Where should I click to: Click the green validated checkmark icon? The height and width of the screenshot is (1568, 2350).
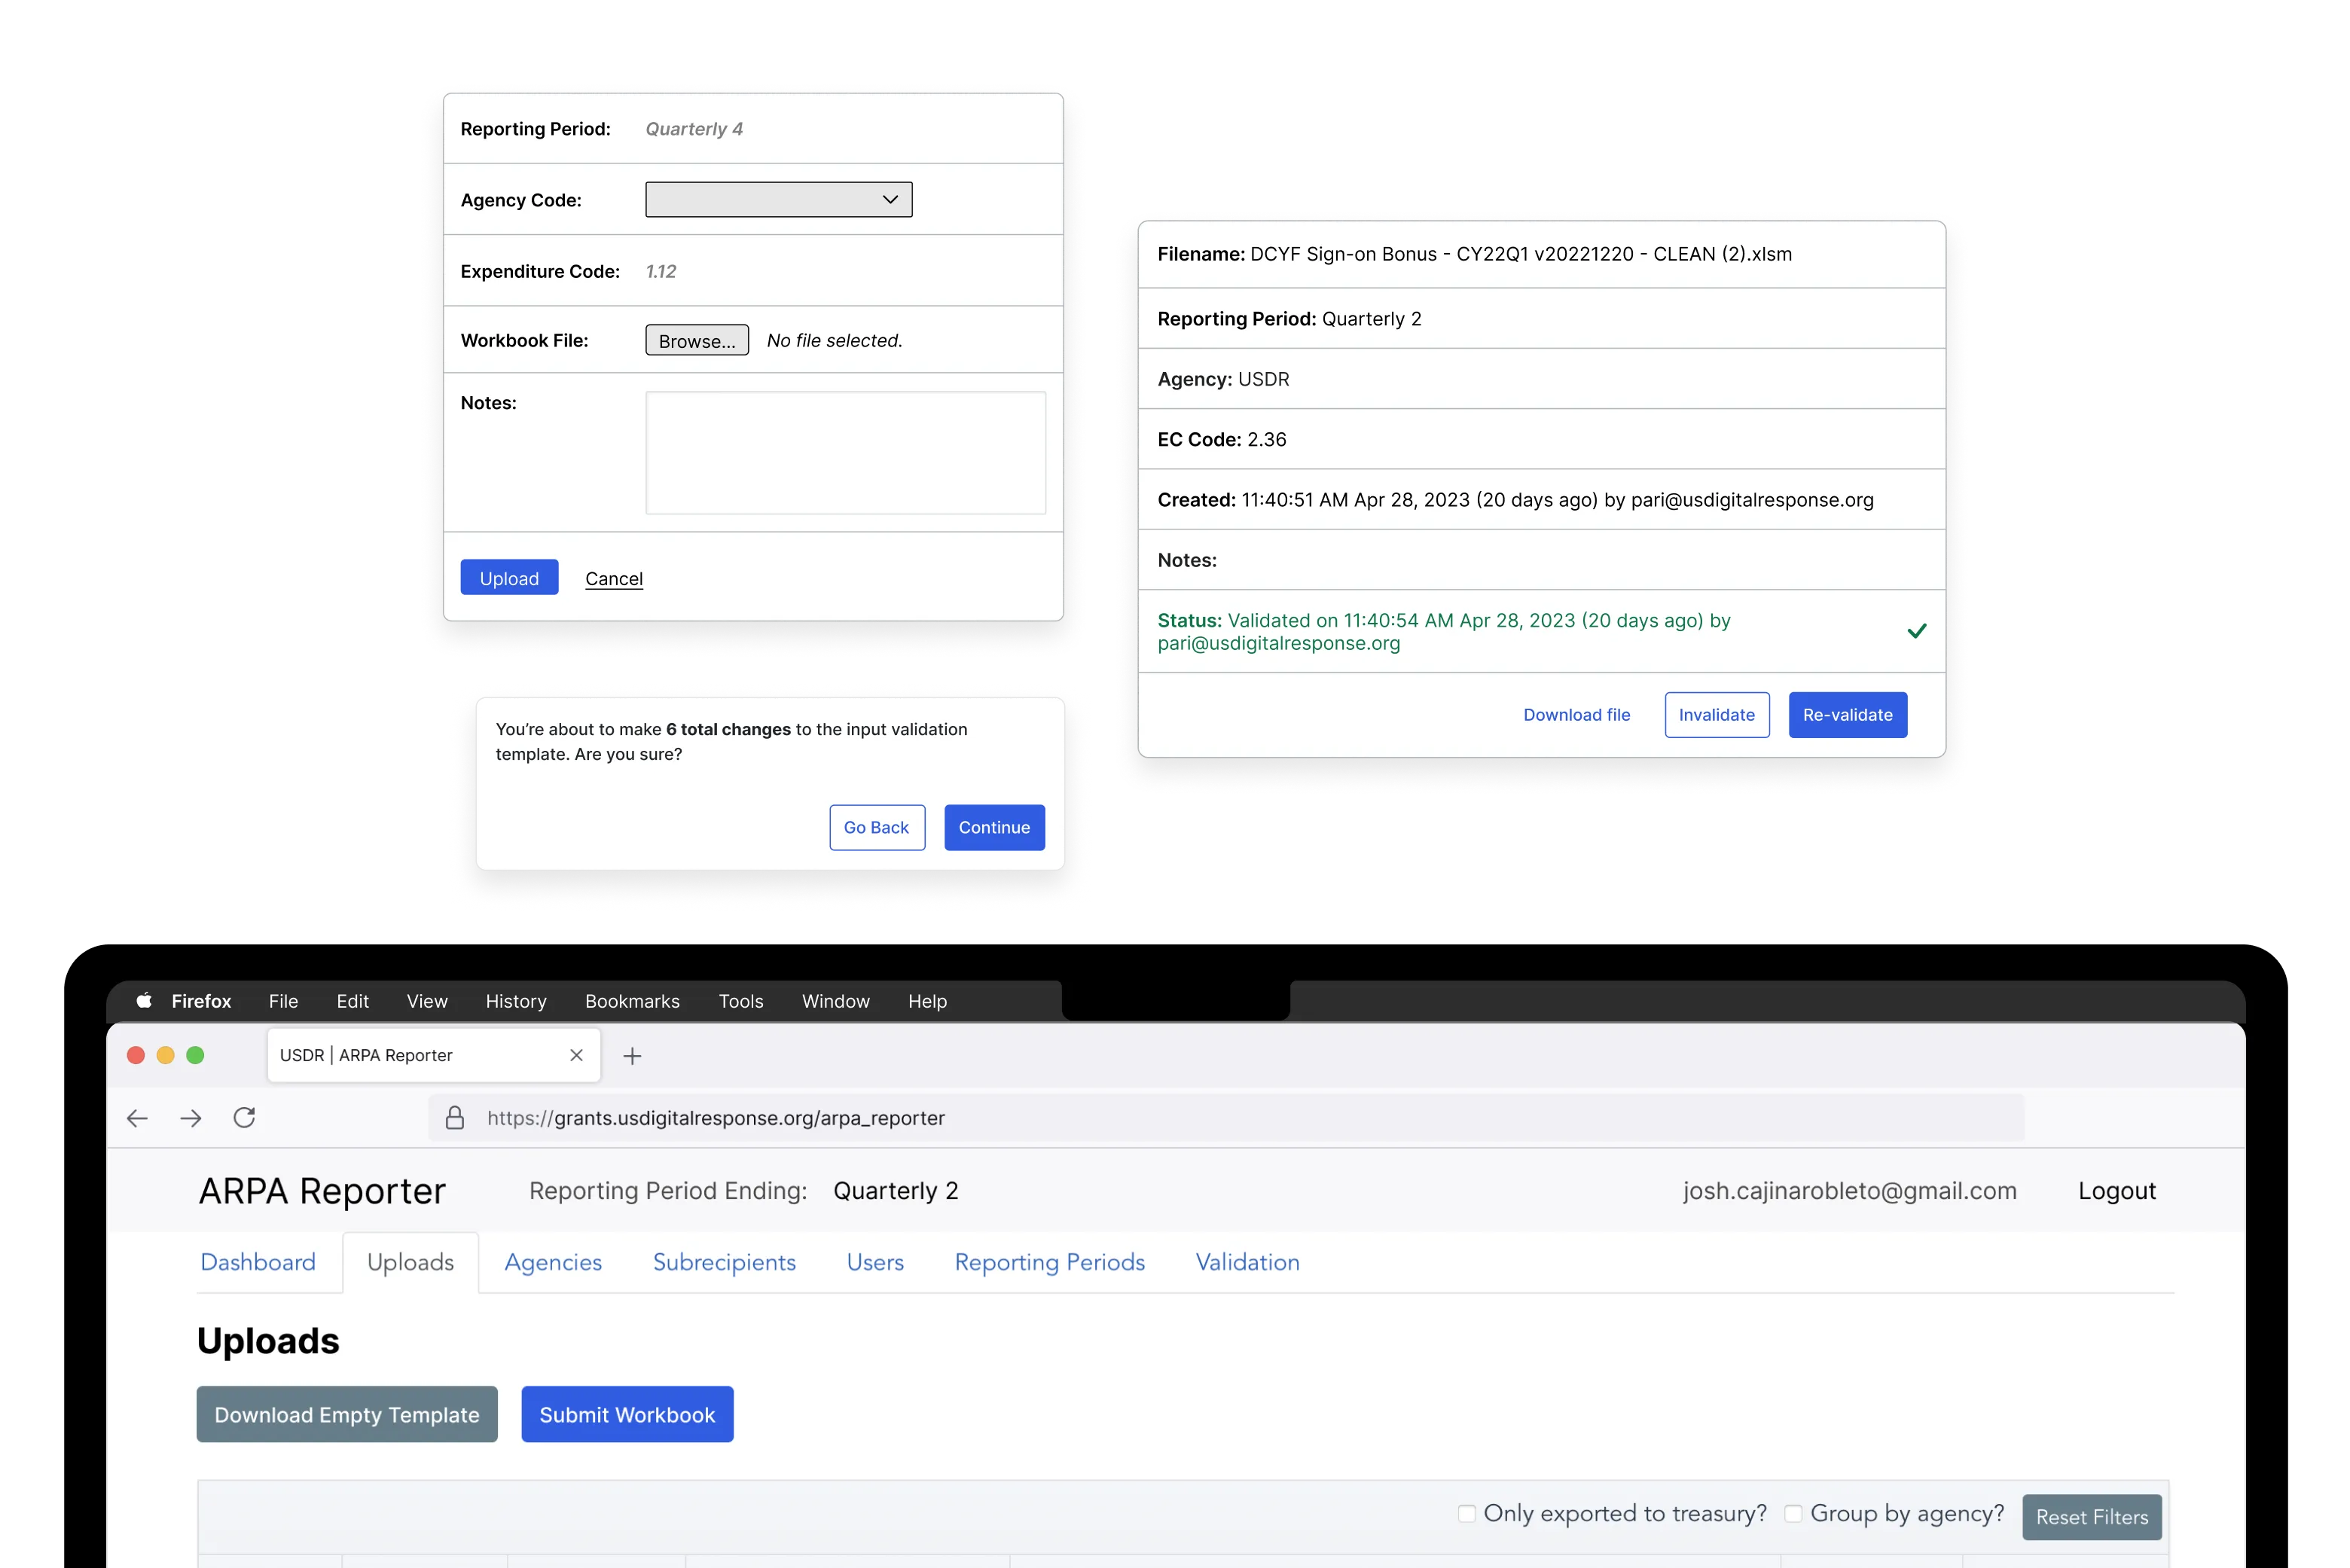coord(1917,631)
